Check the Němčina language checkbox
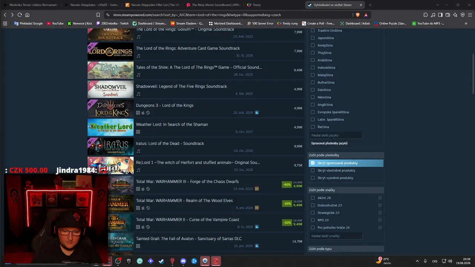This screenshot has width=475, height=267. (312, 97)
